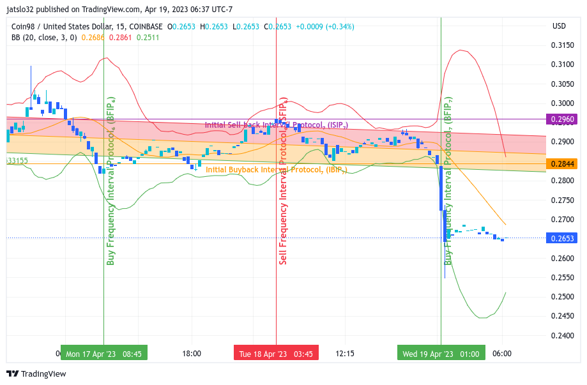Click the 18:00 time axis label
This screenshot has height=385, width=587.
click(x=192, y=354)
